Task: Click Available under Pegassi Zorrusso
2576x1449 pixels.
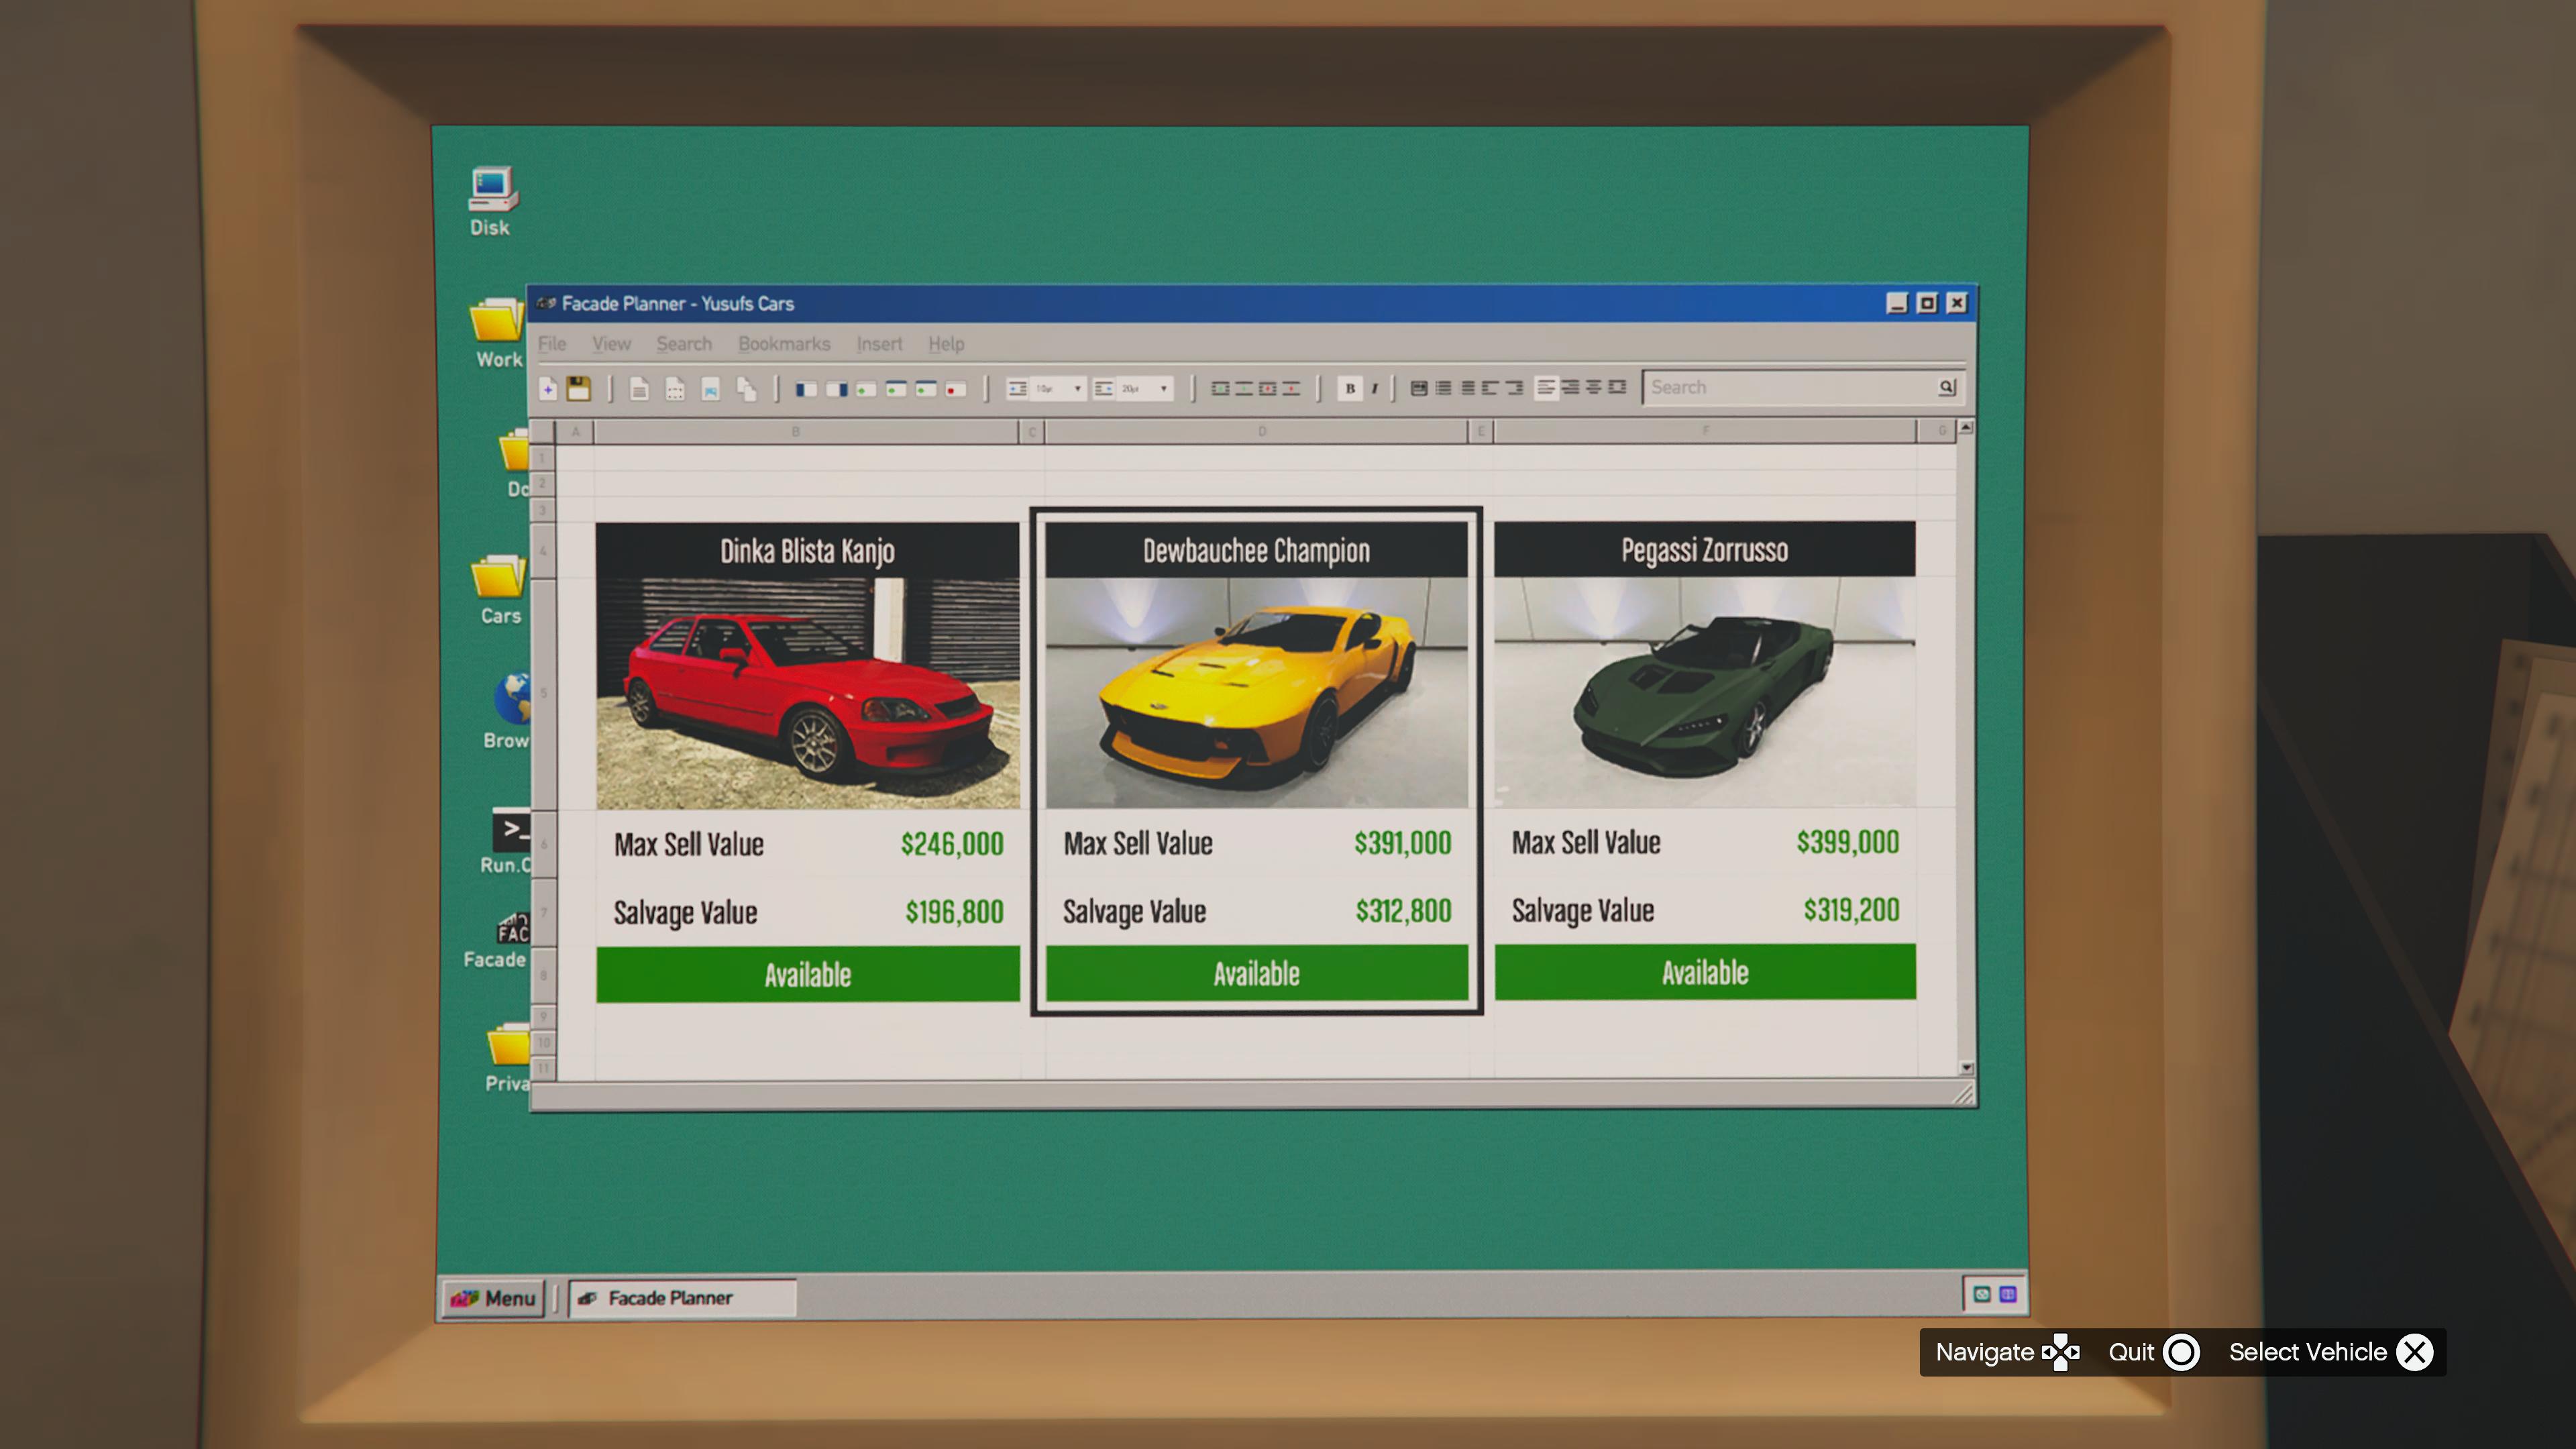Action: pos(1705,972)
